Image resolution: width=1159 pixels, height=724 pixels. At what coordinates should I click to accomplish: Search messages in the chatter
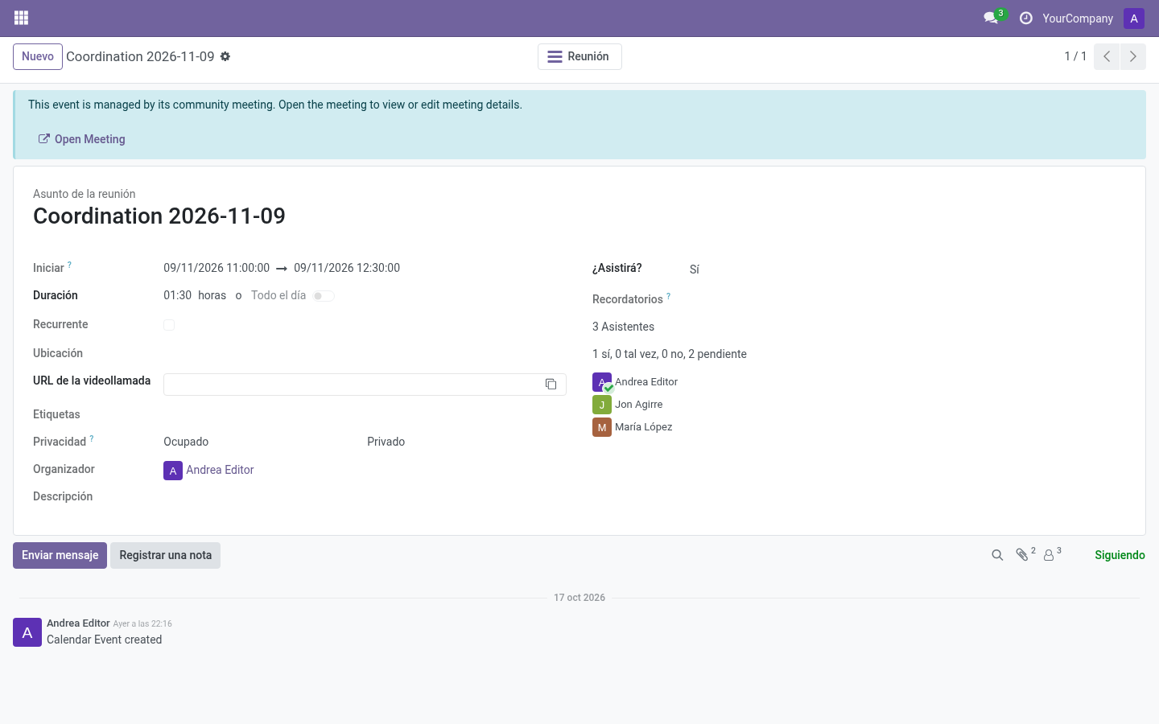coord(997,555)
